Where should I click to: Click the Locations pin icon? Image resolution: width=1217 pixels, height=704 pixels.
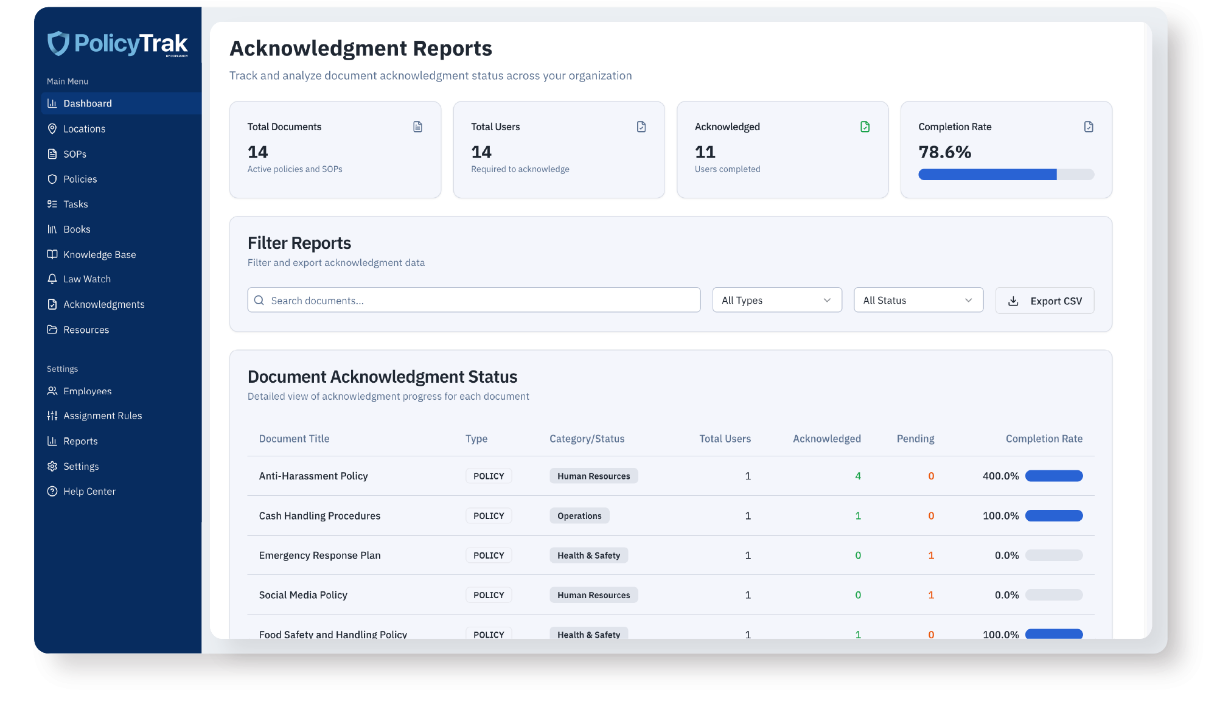tap(52, 129)
